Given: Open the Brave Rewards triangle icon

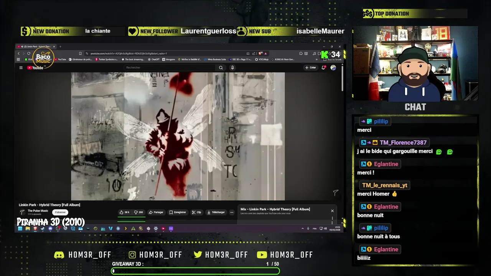Looking at the screenshot, I should click(x=265, y=53).
